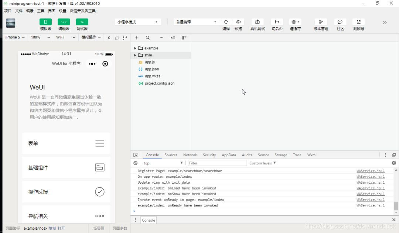Open the Tools menu (工具)
399x233 pixels.
pyautogui.click(x=41, y=11)
